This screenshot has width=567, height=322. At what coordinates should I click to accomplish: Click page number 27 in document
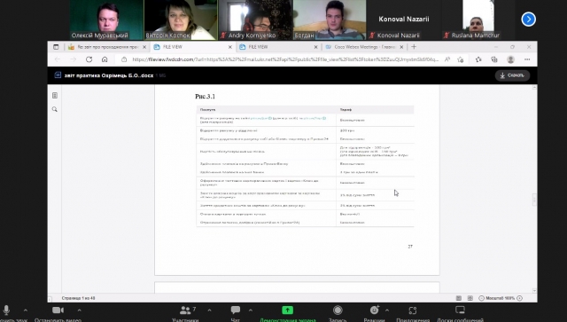[x=410, y=247]
